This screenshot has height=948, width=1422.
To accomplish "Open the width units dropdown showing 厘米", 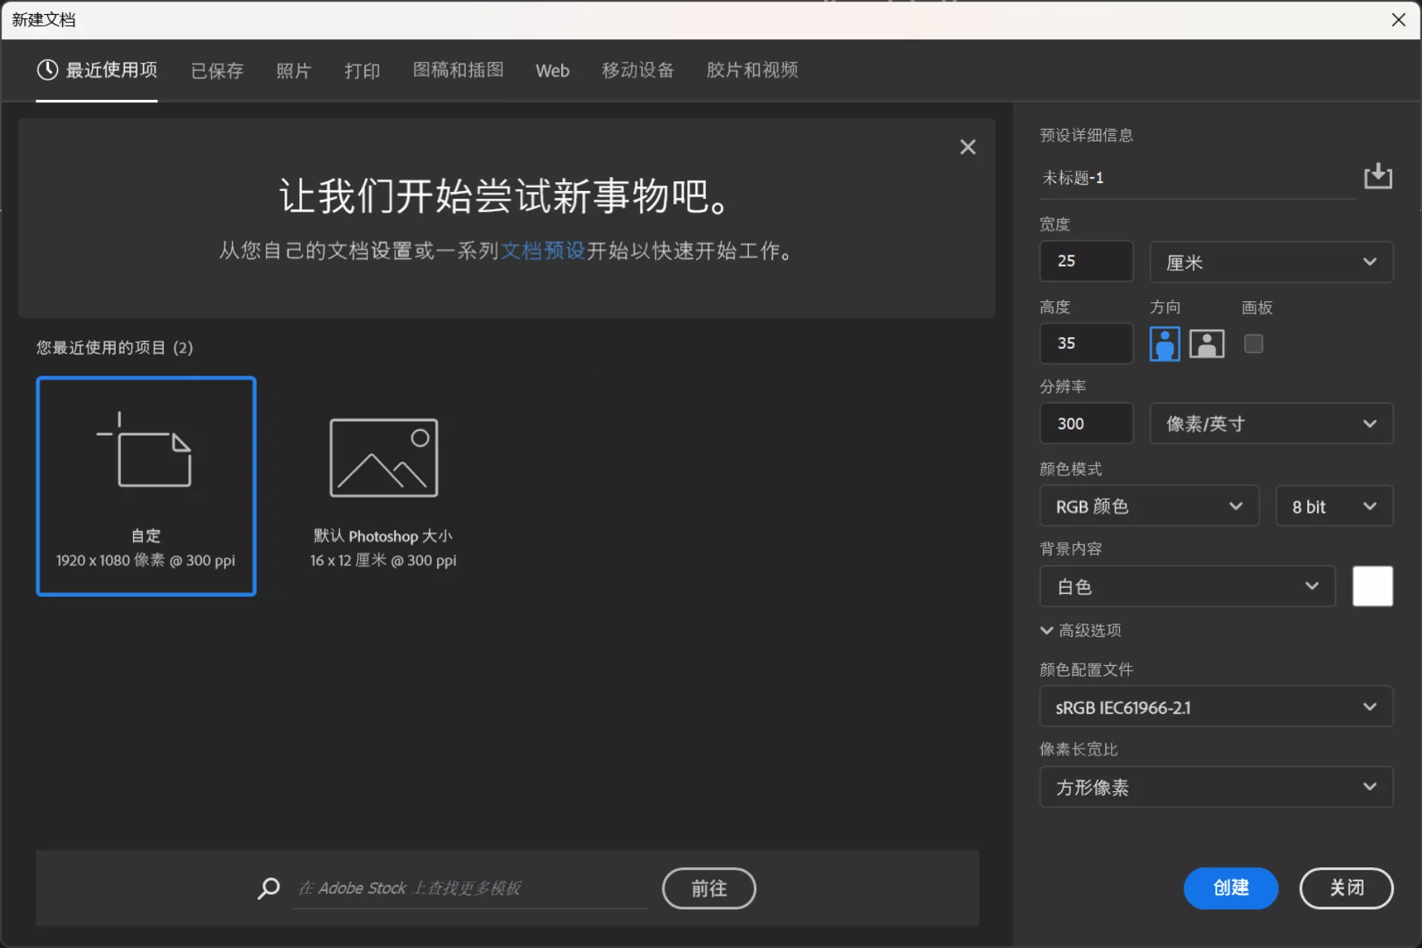I will tap(1271, 262).
